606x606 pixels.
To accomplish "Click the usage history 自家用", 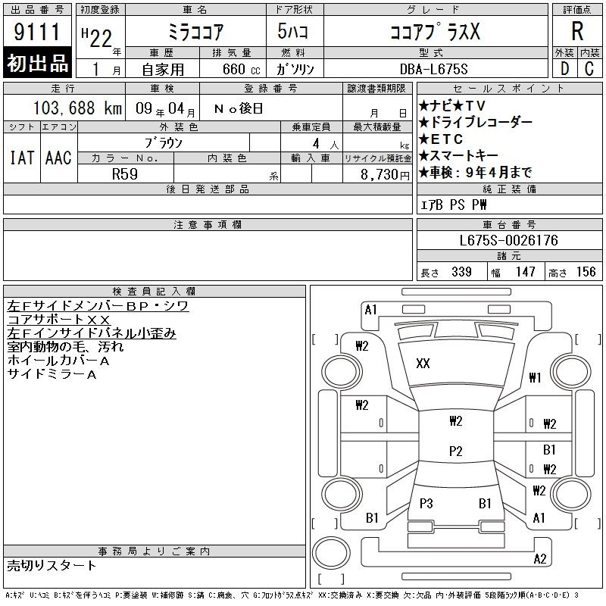I will (163, 70).
